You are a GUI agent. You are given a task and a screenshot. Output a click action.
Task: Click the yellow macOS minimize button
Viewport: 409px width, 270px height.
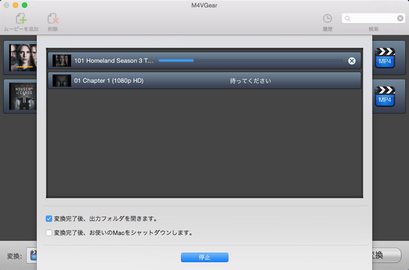[16, 5]
